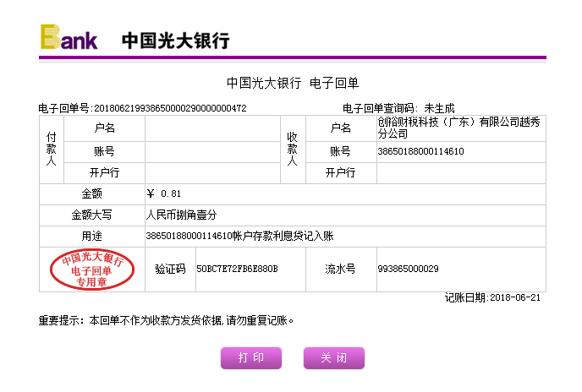582x392 pixels.
Task: Click the serial number 993865000029
Action: tap(408, 269)
